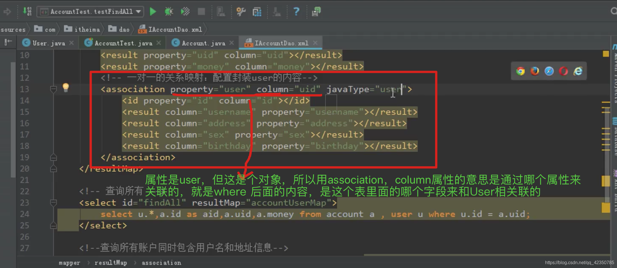Run the AccountTest.testFindAll configuration
The width and height of the screenshot is (617, 268).
tap(153, 12)
